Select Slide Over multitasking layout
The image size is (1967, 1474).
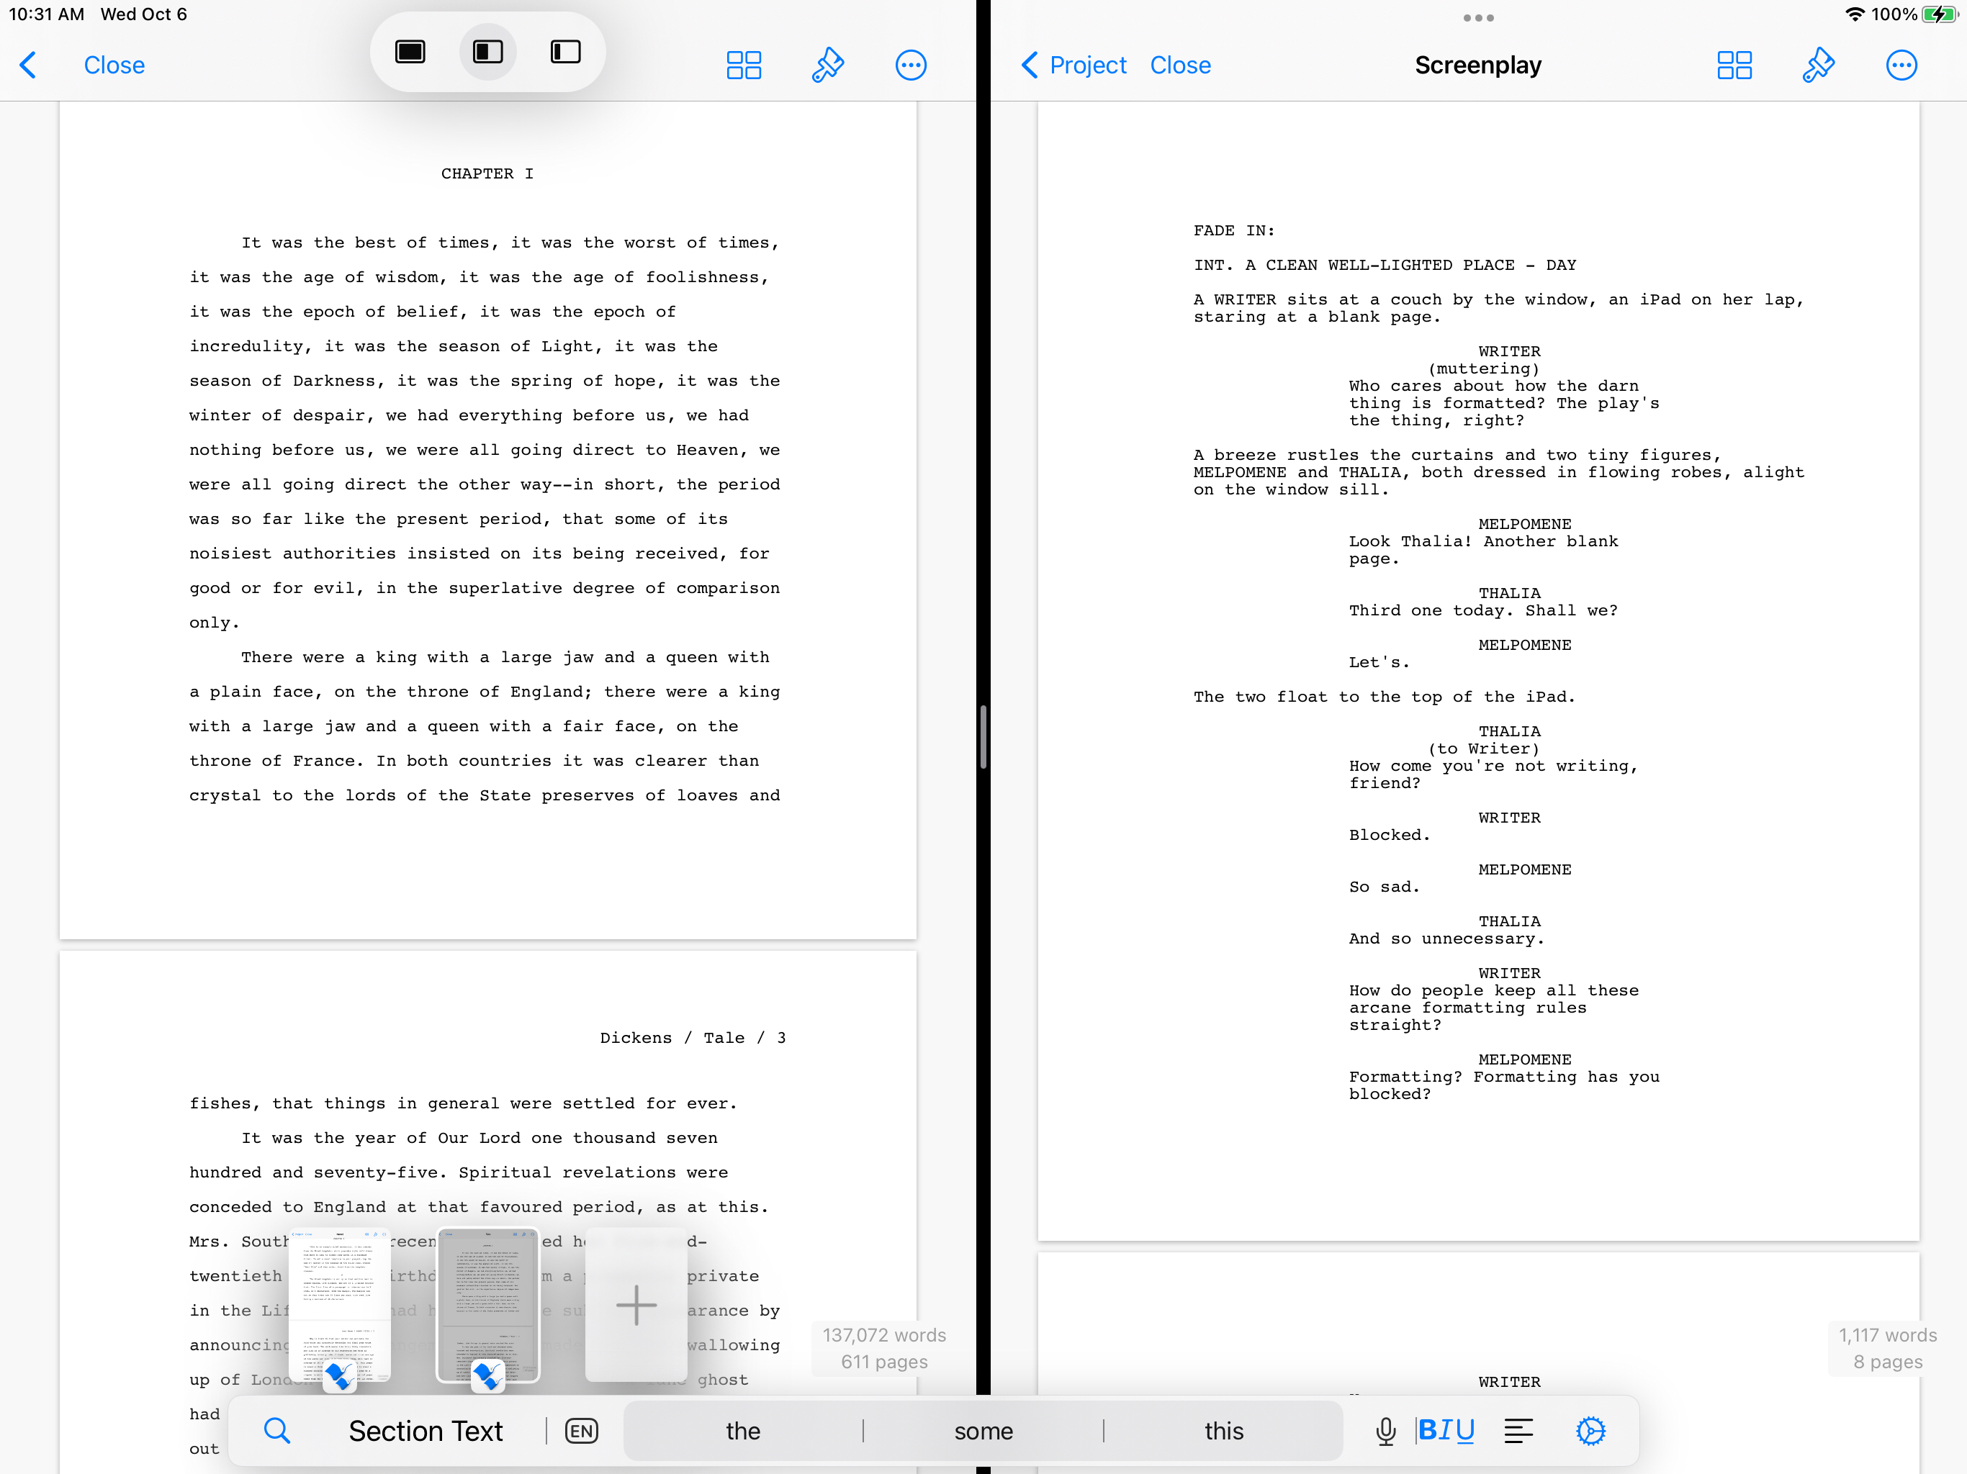(566, 52)
